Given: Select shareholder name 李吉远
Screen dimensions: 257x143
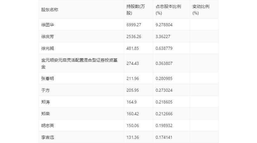Looking at the screenshot, I should (47, 137).
